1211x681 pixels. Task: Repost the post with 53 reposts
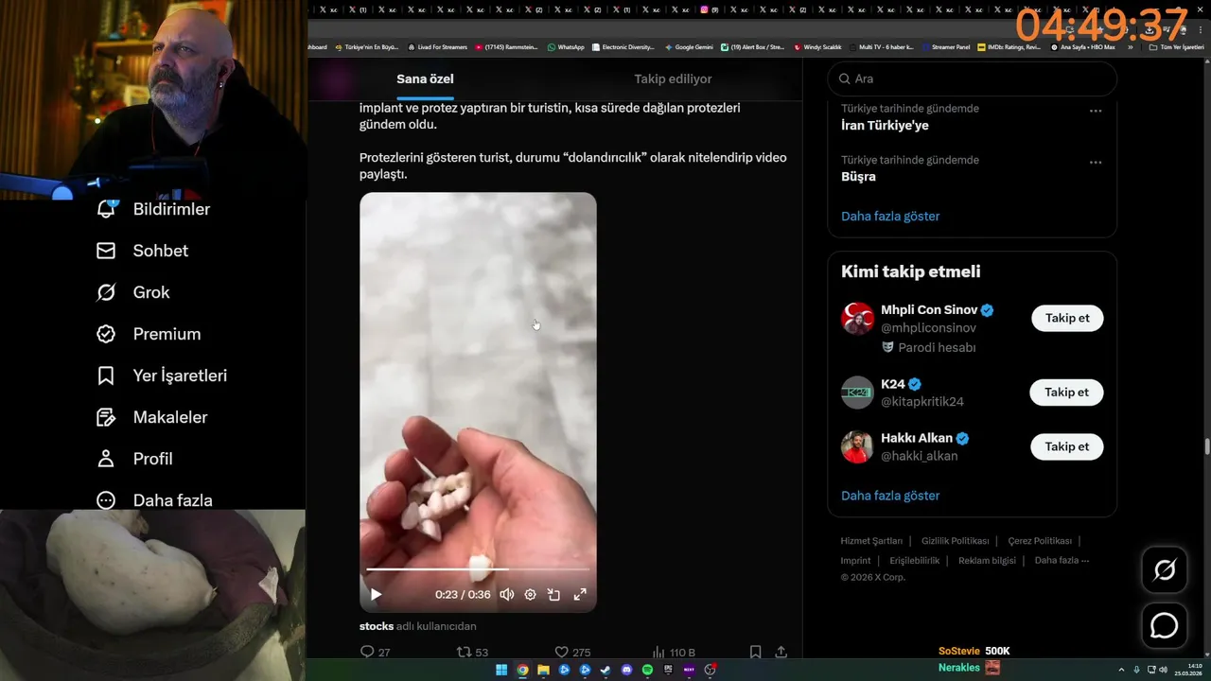[472, 652]
